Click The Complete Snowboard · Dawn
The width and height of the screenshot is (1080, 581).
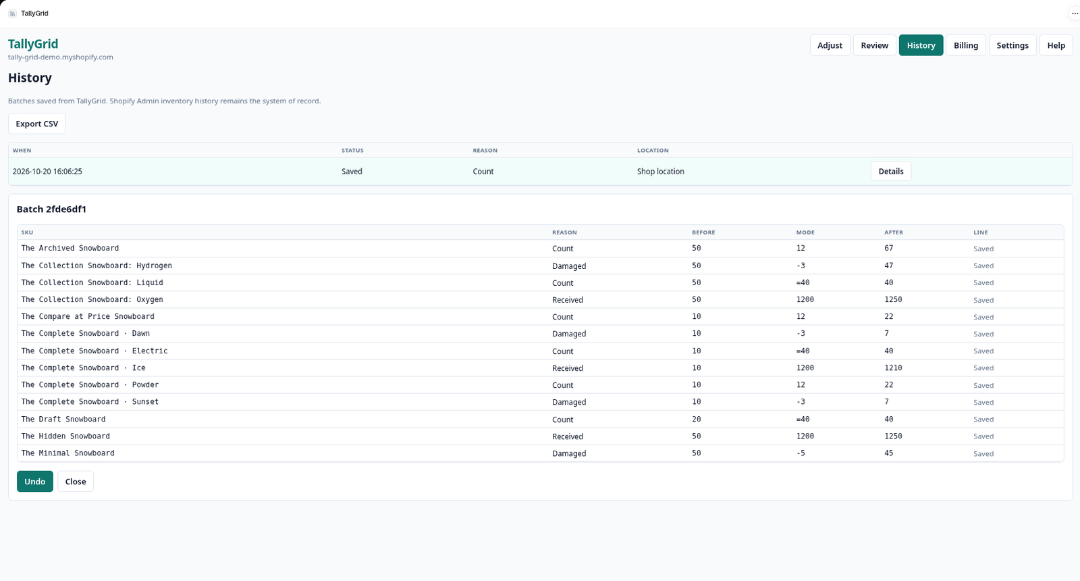pos(86,334)
